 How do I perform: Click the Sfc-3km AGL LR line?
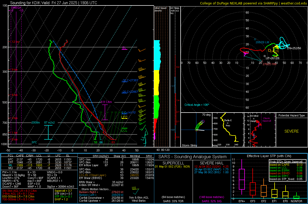click(20, 191)
